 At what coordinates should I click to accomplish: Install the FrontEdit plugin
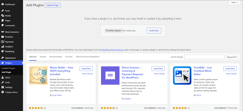click(x=230, y=69)
